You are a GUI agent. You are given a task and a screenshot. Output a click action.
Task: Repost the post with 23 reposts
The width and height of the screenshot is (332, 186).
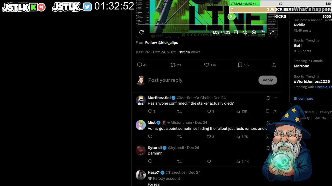click(x=175, y=65)
